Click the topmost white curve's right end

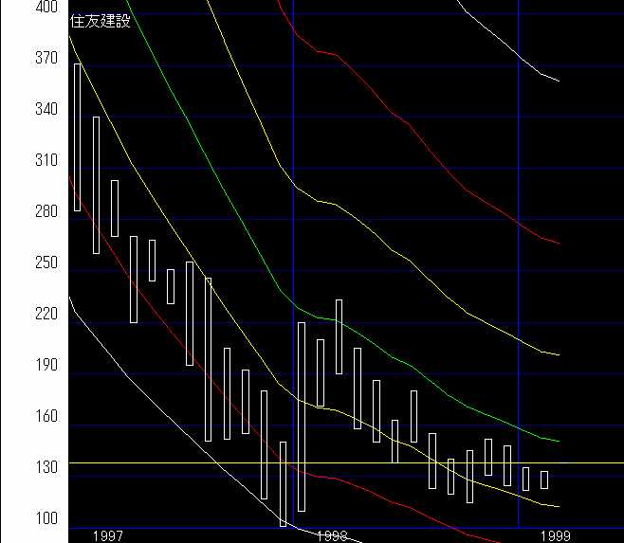click(557, 81)
